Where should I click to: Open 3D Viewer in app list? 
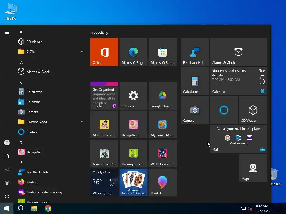click(x=51, y=42)
